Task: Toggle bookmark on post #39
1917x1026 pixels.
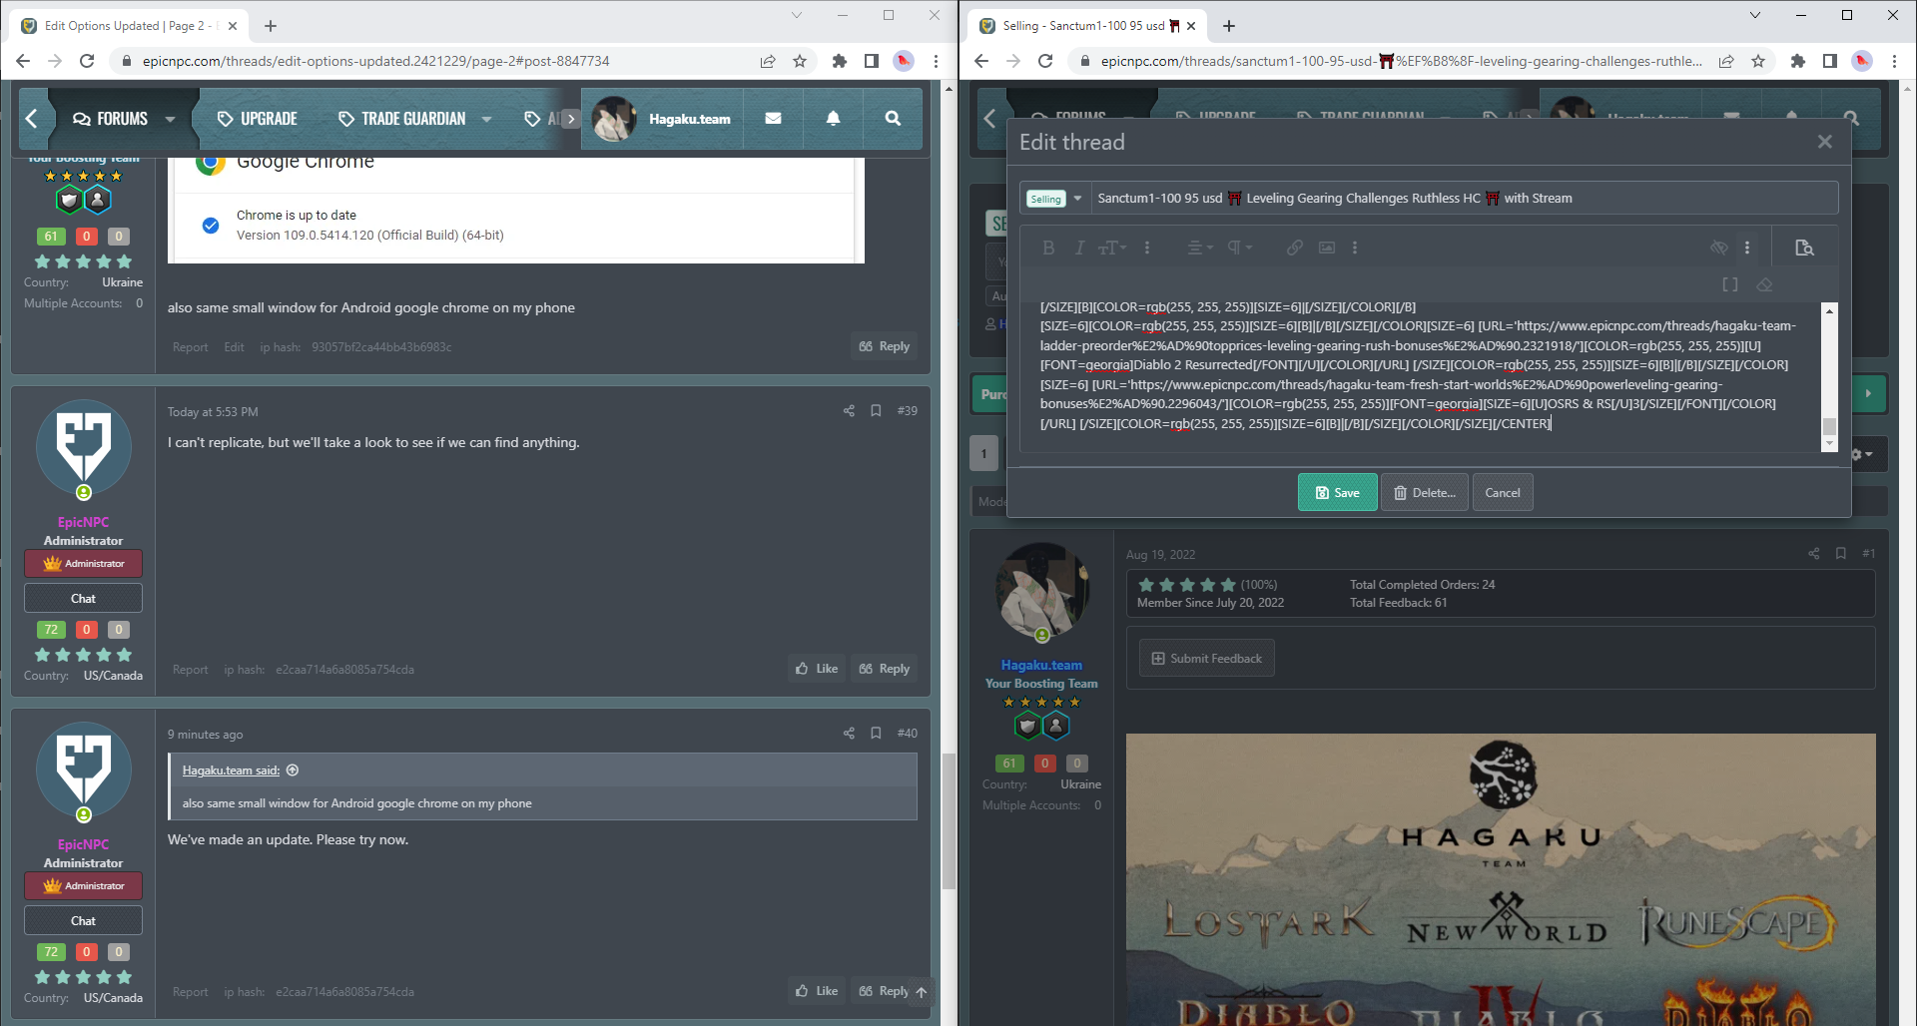Action: 876,410
